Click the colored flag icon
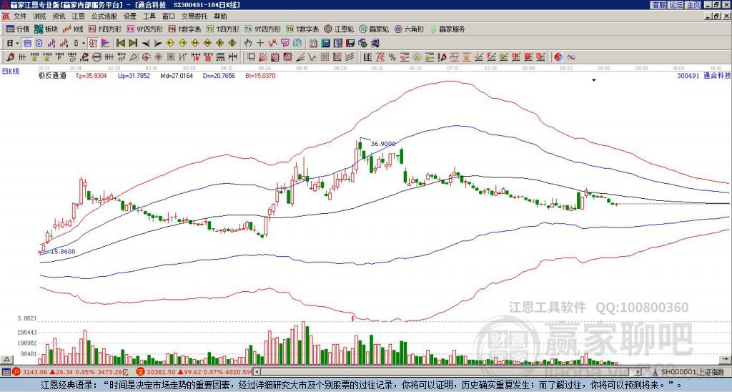732x392 pixels. coord(106,44)
